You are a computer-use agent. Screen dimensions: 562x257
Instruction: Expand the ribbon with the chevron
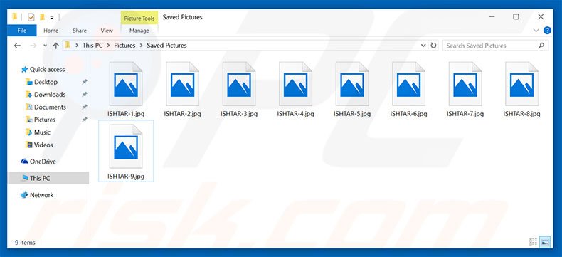tap(536, 31)
